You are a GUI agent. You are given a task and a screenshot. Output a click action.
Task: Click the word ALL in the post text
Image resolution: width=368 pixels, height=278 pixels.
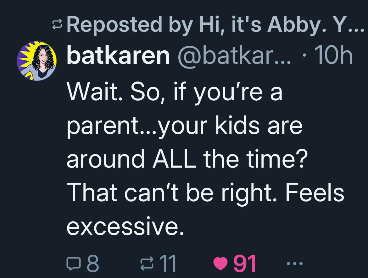click(174, 159)
